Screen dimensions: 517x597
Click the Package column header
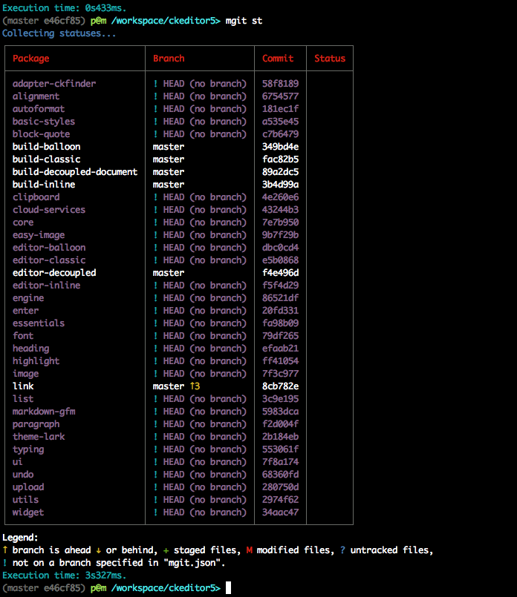click(x=31, y=59)
